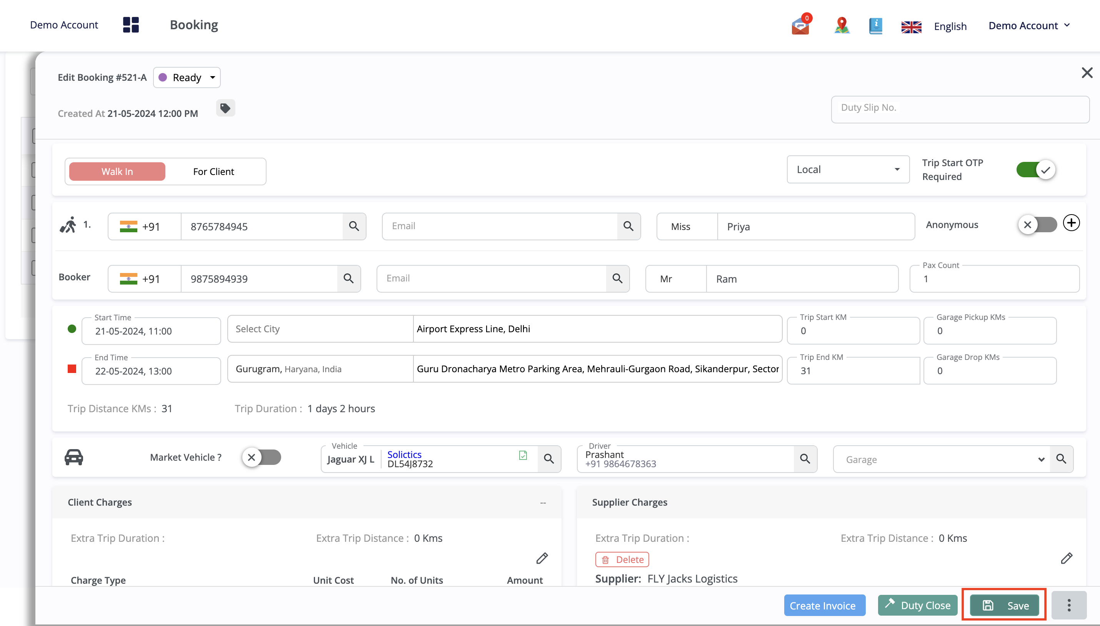Click the booker search icon
The height and width of the screenshot is (626, 1100).
[349, 278]
